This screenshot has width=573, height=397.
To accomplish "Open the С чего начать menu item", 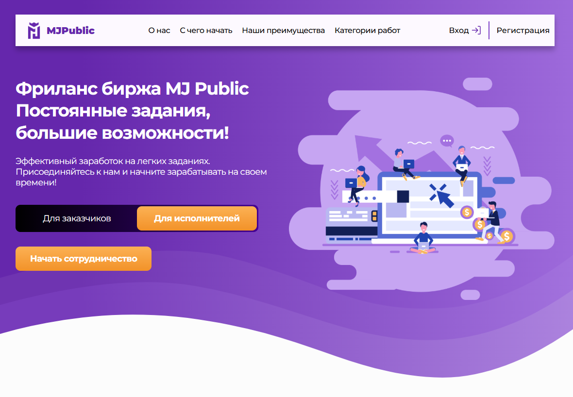I will click(206, 30).
